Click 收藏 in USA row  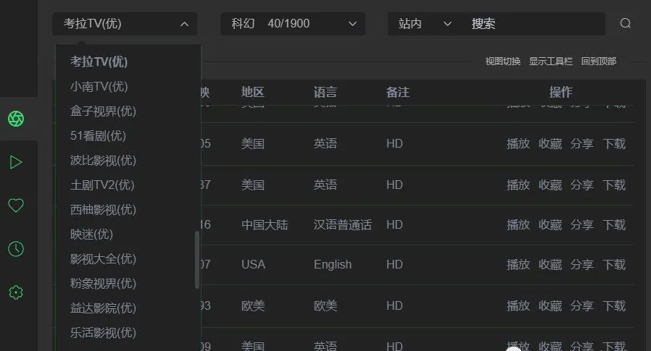[550, 264]
